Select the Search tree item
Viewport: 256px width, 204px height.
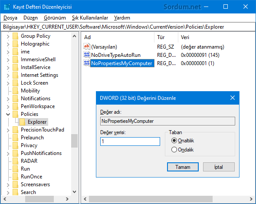tap(28, 192)
